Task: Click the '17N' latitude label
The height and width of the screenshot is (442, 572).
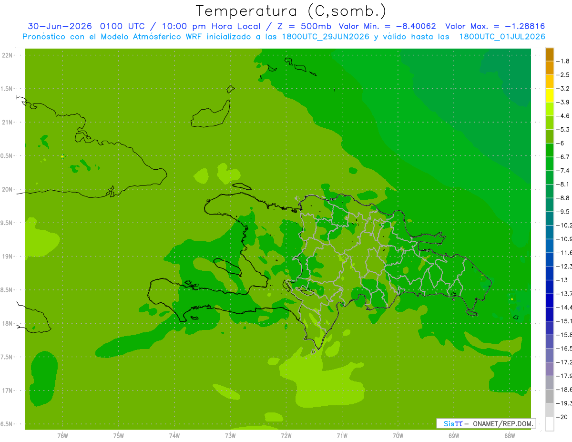Action: 8,391
